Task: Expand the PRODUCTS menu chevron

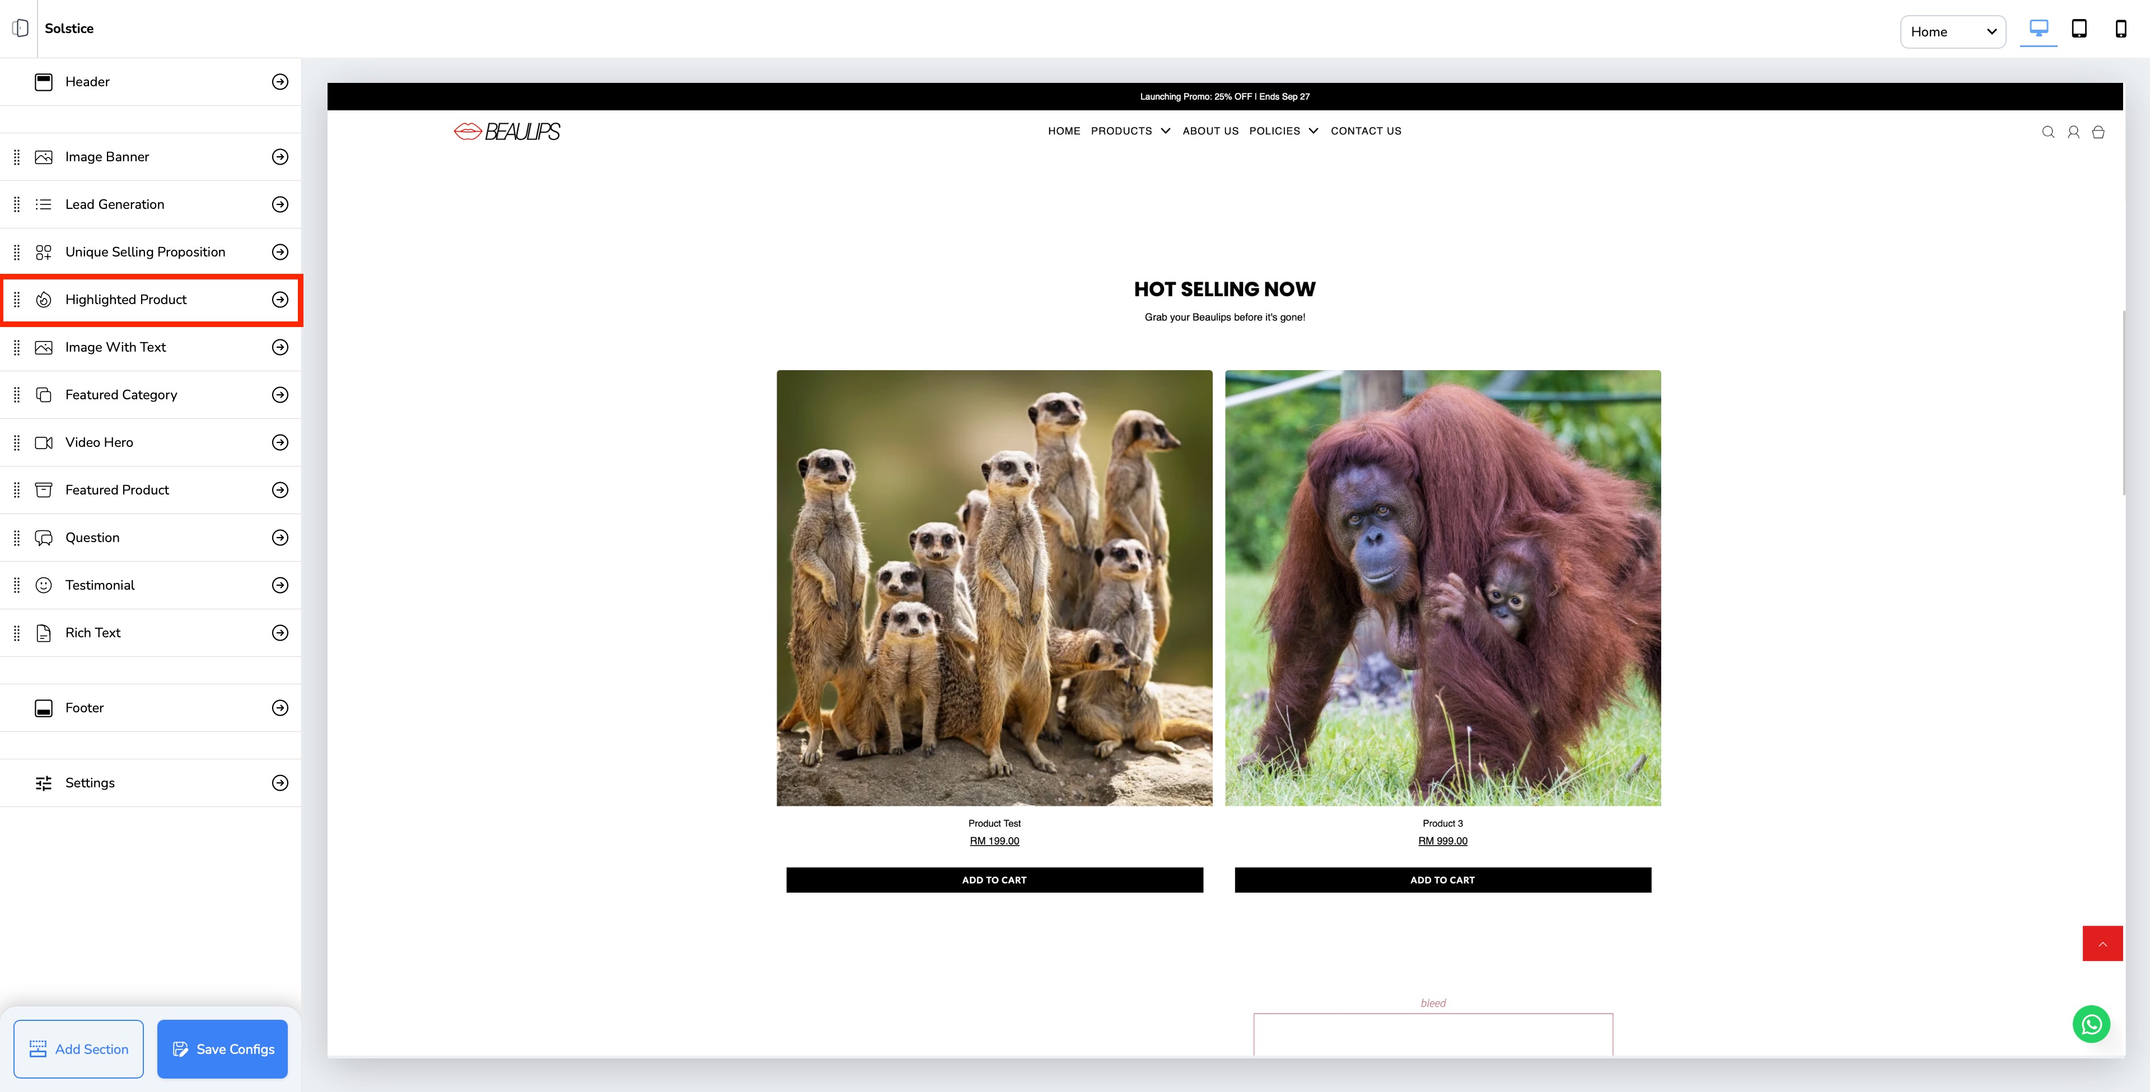Action: (x=1165, y=131)
